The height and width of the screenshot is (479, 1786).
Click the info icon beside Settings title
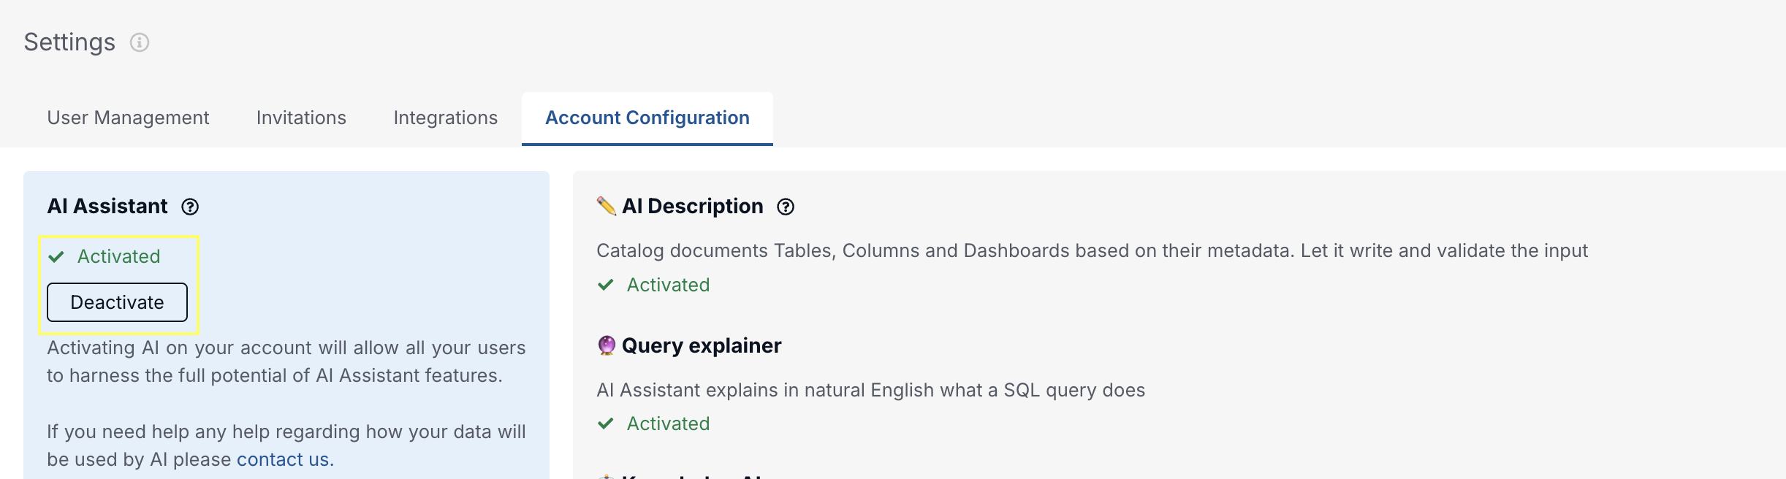140,42
